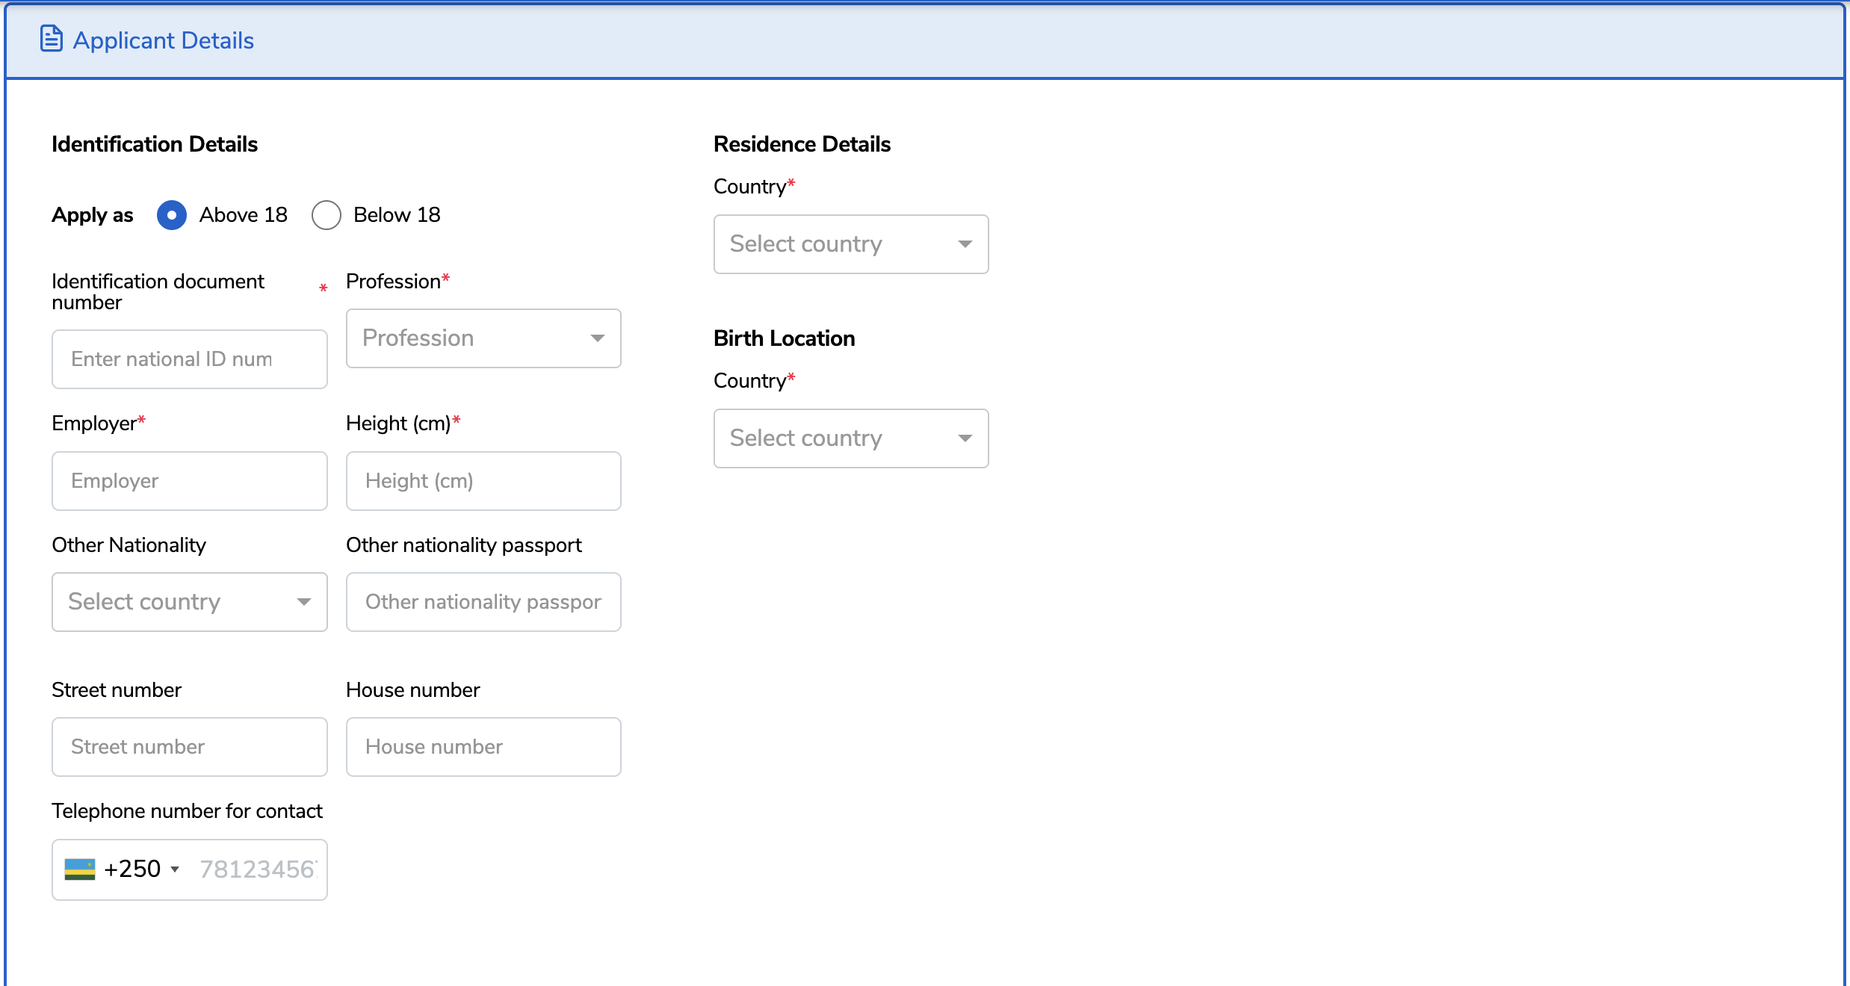
Task: Click the Applicant Details header title
Action: [163, 40]
